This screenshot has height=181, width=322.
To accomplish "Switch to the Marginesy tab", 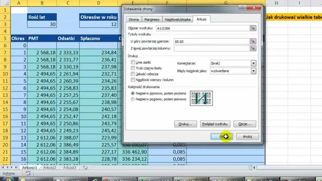I will click(152, 20).
